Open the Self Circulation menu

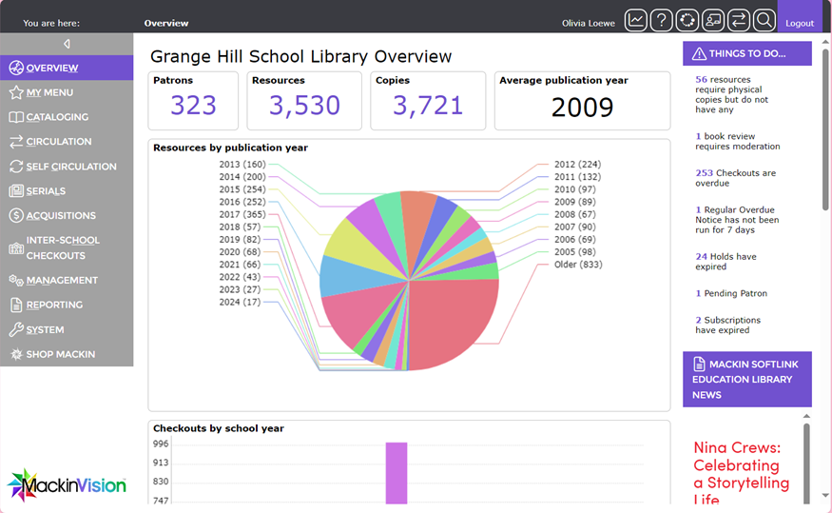67,167
